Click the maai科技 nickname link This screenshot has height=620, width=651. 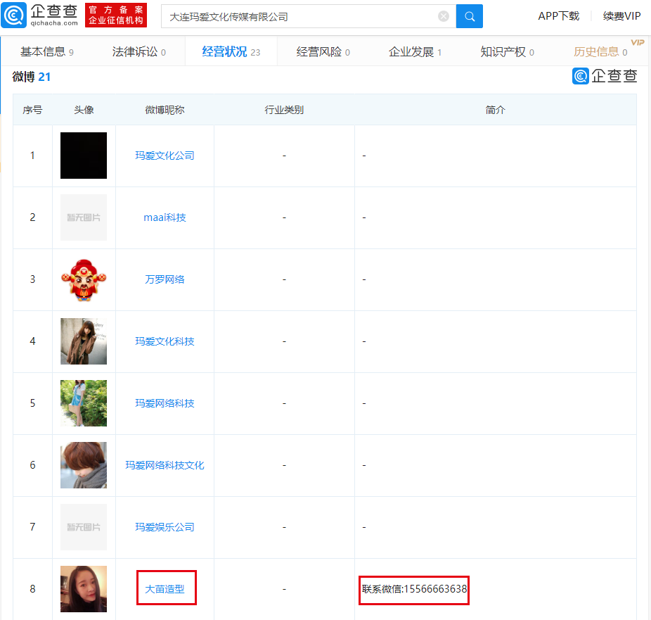tap(166, 217)
